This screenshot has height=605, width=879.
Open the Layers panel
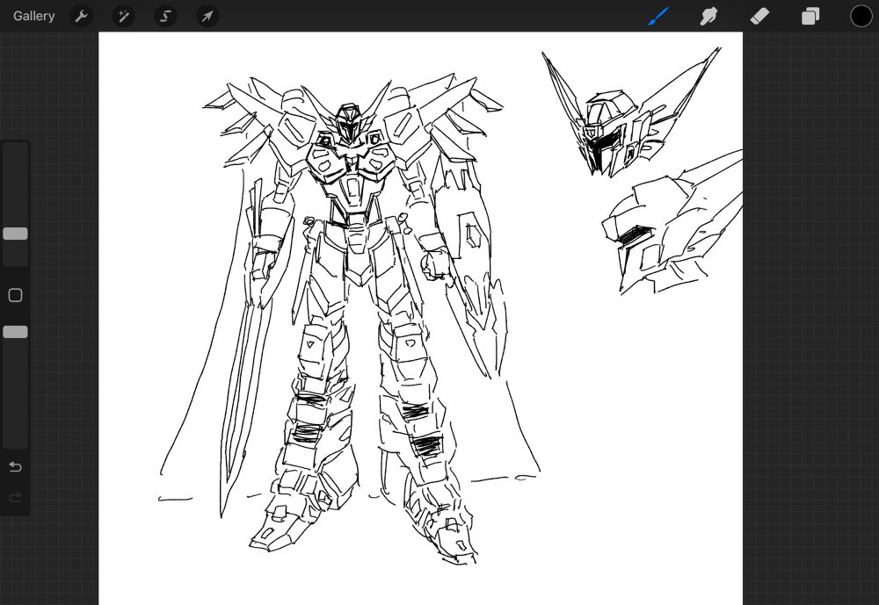point(810,17)
